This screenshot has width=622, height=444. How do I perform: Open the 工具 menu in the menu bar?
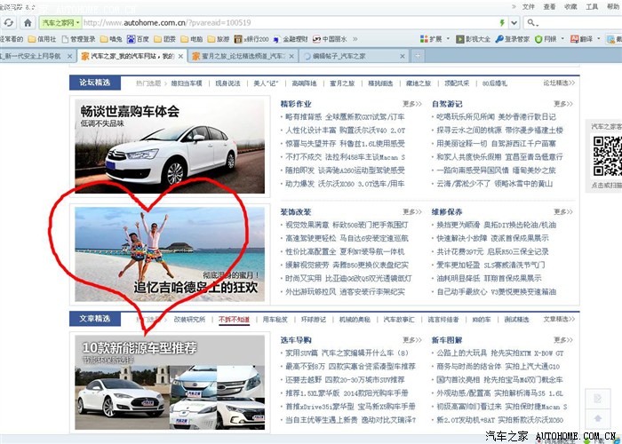tap(592, 5)
